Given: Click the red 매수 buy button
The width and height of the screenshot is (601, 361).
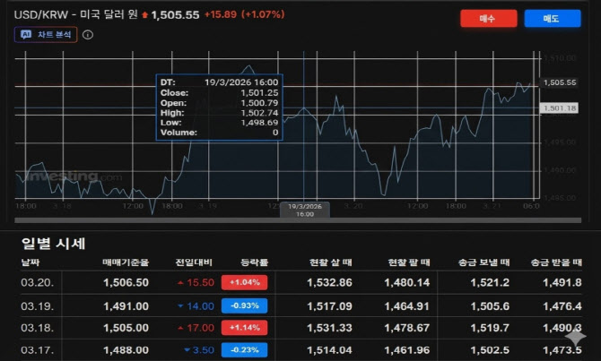Looking at the screenshot, I should (x=487, y=18).
